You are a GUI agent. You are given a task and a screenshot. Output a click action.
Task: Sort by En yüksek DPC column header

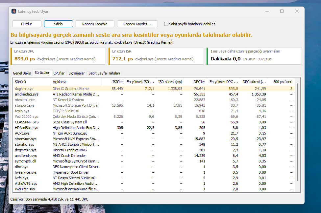coord(223,82)
